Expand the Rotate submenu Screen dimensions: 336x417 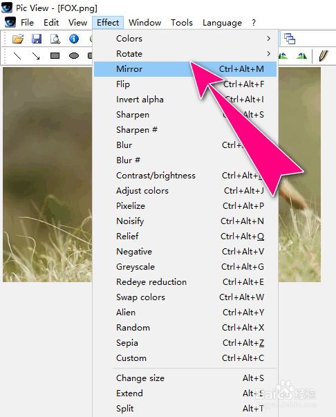[185, 54]
